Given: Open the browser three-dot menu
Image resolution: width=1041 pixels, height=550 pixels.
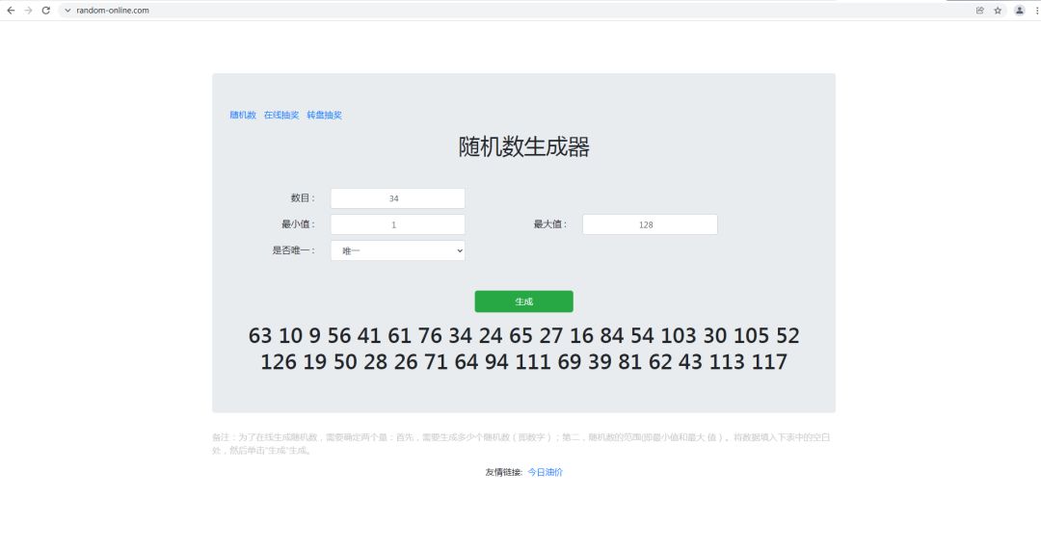Looking at the screenshot, I should click(1036, 11).
